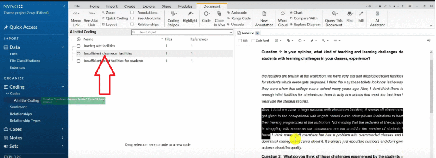Collapse the navigation pane with the arrow

64,6
